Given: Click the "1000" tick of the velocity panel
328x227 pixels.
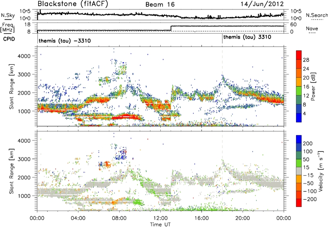Looking at the screenshot, I should [x=24, y=196].
